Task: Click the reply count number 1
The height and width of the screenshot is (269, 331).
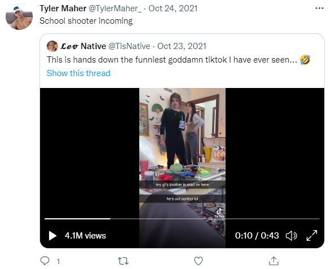Action: click(58, 262)
